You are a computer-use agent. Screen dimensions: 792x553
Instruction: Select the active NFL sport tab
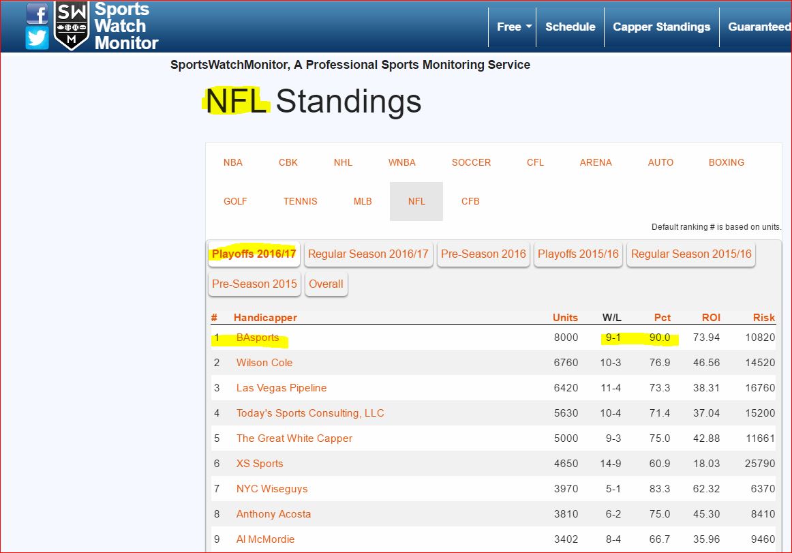point(416,201)
